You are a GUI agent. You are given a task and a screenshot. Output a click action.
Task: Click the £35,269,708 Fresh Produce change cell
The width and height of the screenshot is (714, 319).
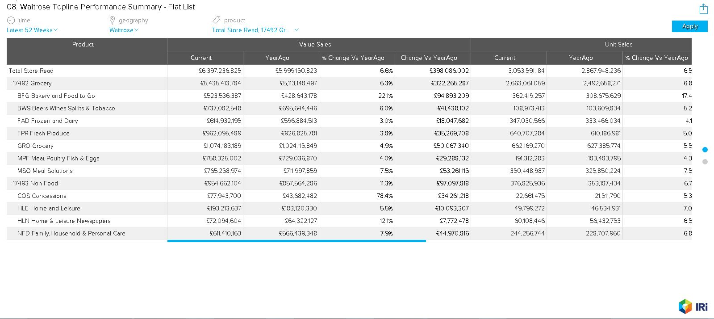pos(433,133)
